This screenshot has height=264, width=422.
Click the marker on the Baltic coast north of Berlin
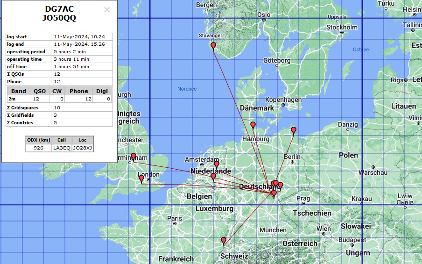[294, 130]
